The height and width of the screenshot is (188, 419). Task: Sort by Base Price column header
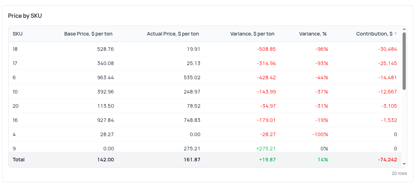(88, 34)
